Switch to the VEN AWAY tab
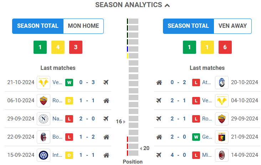Screen dimensions: 261x165 click(x=232, y=26)
